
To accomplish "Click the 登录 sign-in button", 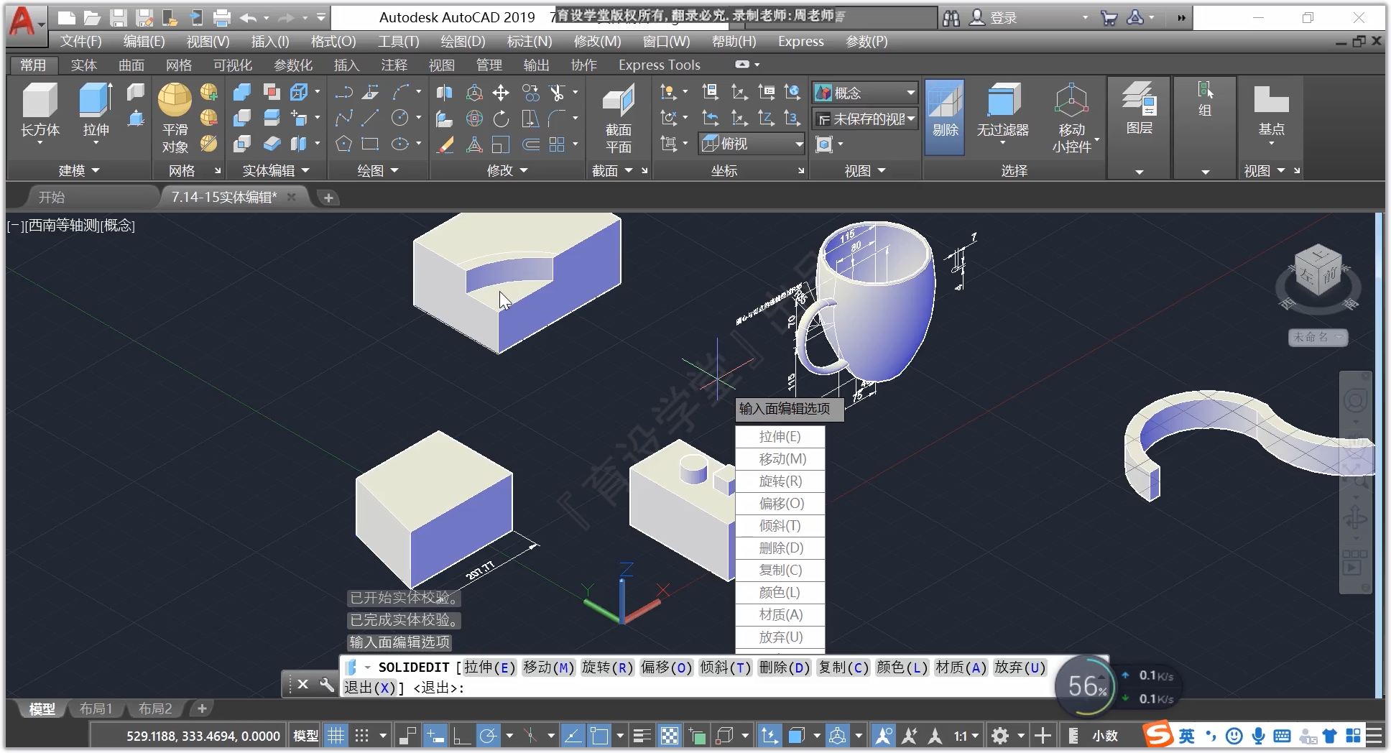I will [x=994, y=17].
